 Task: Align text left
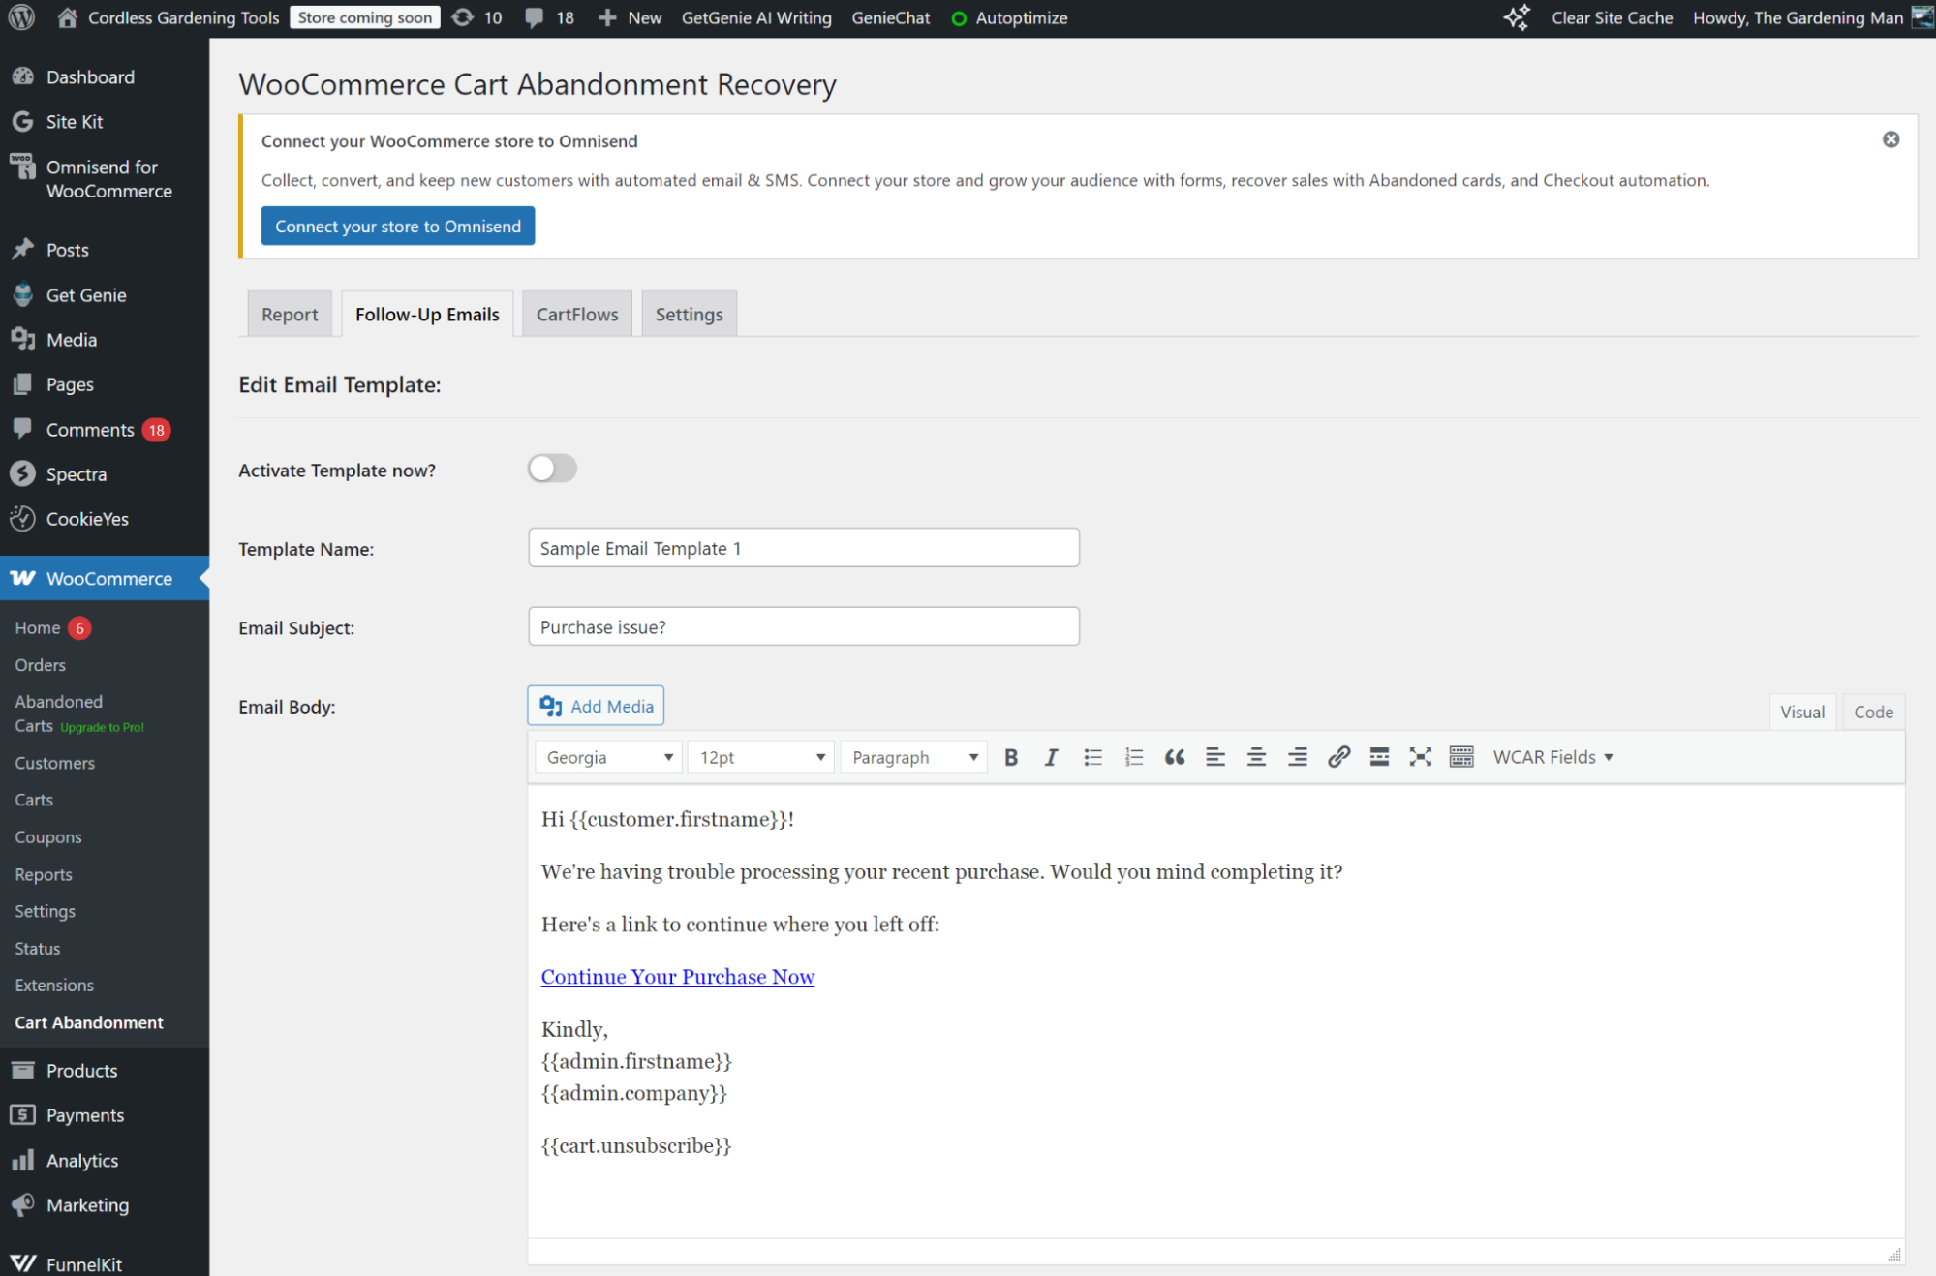[1215, 757]
